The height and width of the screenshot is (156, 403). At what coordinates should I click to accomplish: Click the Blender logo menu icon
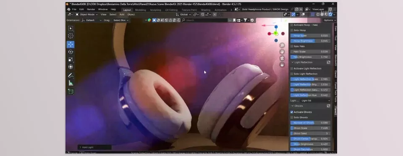point(68,10)
